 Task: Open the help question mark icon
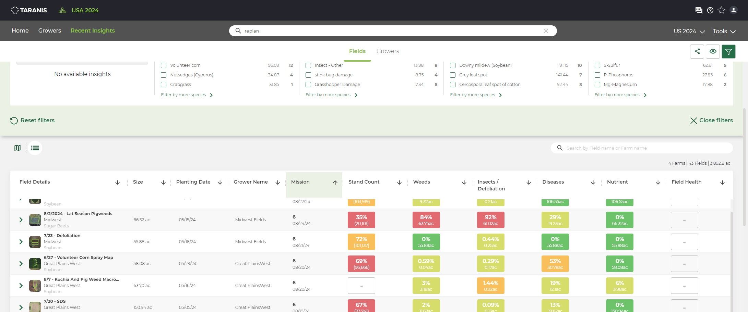[x=710, y=10]
